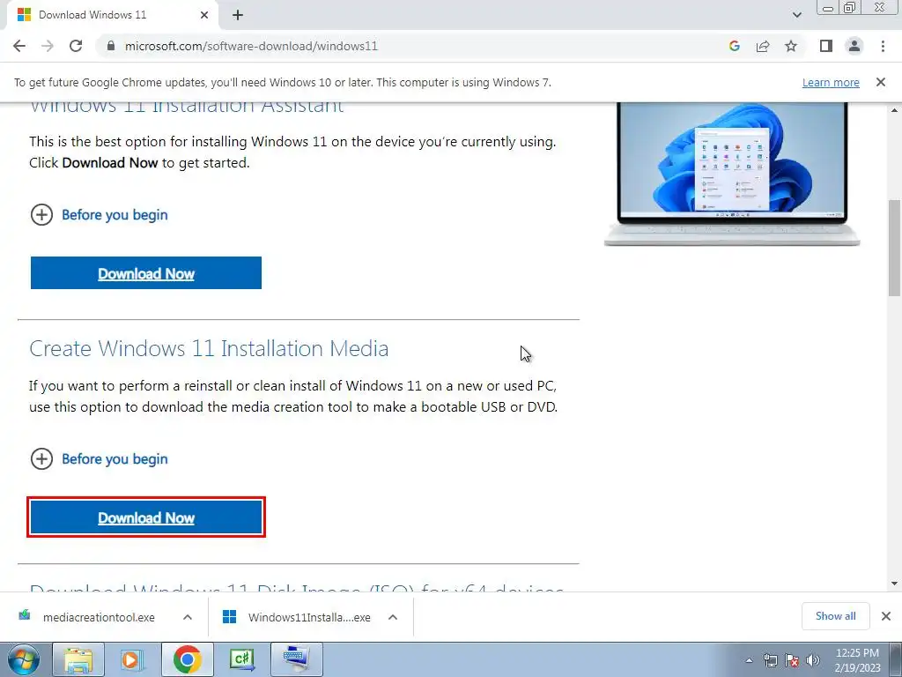This screenshot has width=902, height=677.
Task: Click the Create Windows 11 Installation Media heading
Action: [209, 348]
